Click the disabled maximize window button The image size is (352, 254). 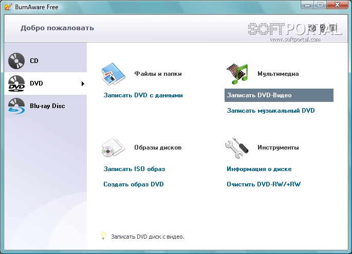320,5
